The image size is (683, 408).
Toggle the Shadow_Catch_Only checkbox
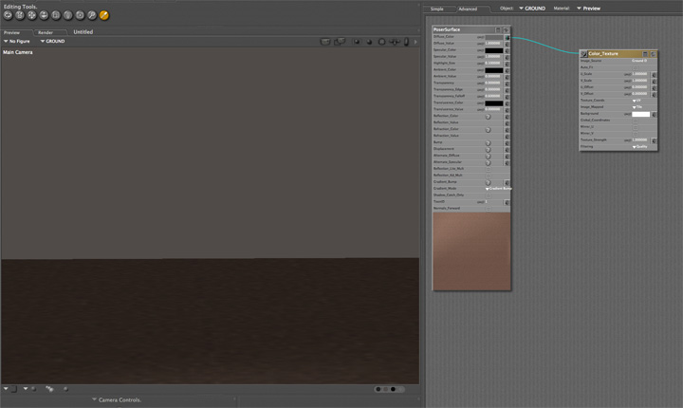488,195
